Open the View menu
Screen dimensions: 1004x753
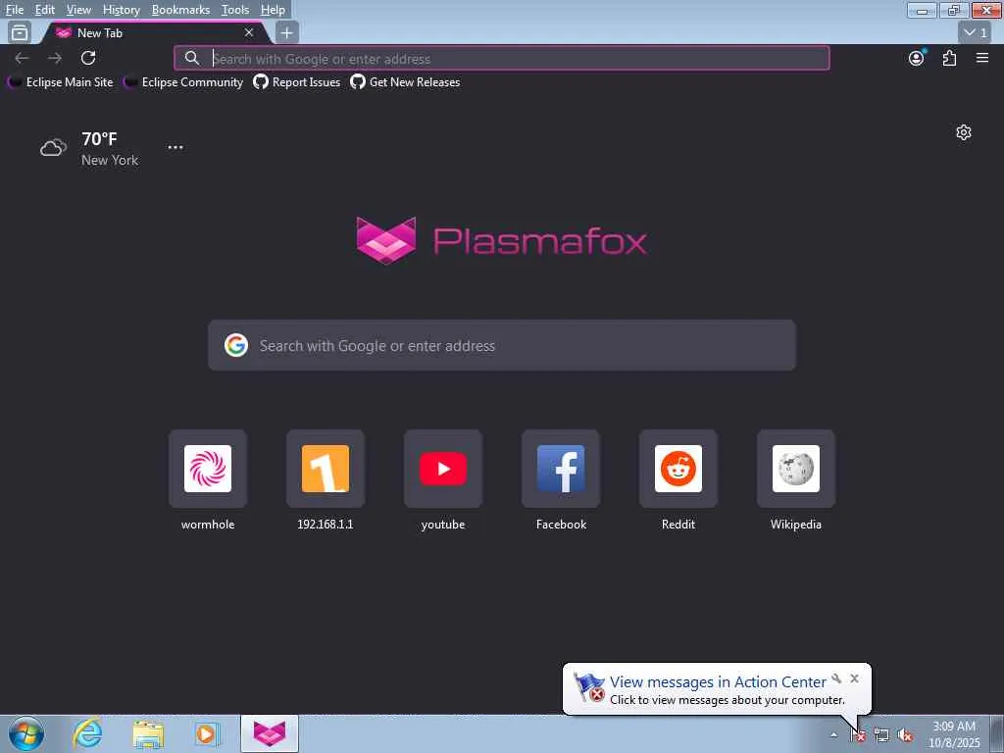(78, 10)
